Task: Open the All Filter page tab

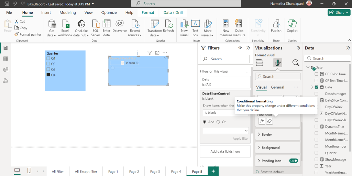Action: click(58, 172)
